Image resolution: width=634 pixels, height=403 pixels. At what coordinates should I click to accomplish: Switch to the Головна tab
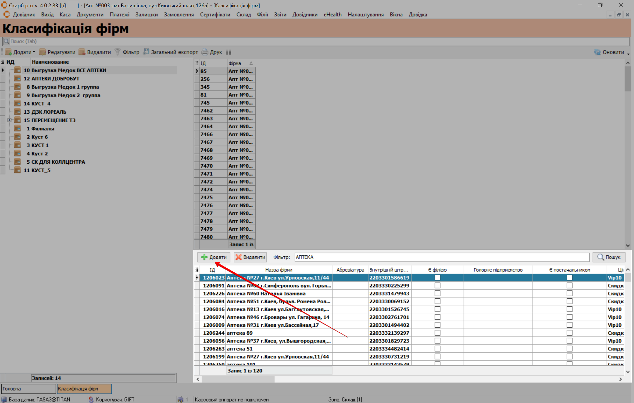click(x=28, y=389)
